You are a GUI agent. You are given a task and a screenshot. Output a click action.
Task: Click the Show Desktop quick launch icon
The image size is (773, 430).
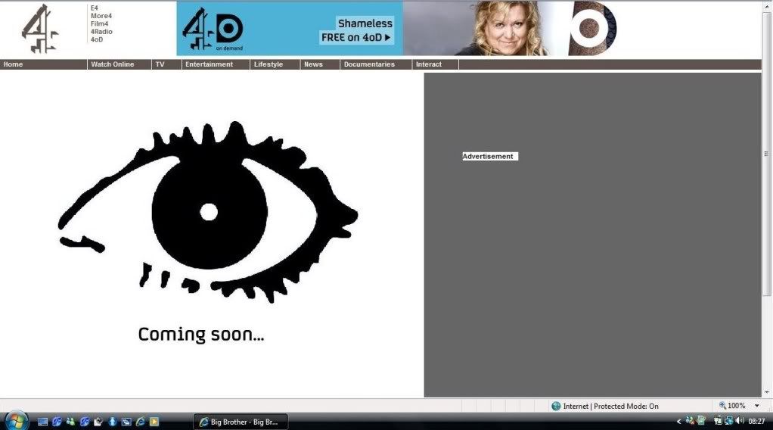[x=42, y=422]
